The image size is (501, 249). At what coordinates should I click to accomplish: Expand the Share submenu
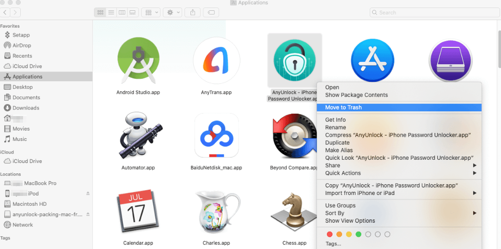(x=399, y=165)
